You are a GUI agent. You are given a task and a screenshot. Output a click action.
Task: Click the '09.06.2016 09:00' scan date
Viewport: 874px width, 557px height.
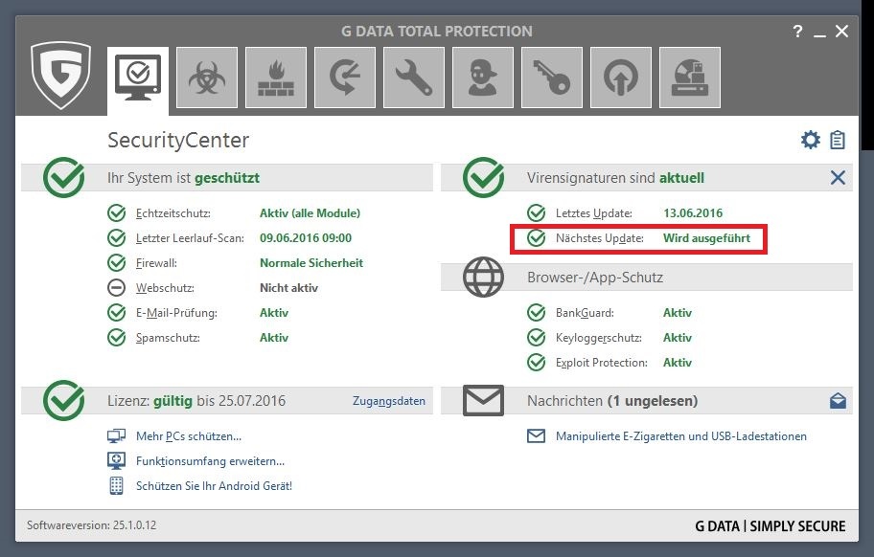[x=306, y=238]
